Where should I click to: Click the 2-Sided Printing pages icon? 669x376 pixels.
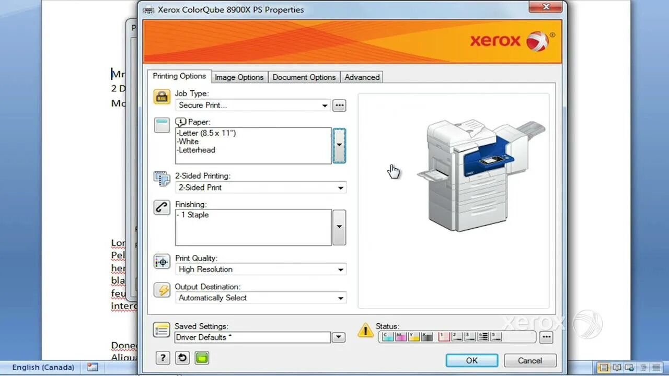162,179
